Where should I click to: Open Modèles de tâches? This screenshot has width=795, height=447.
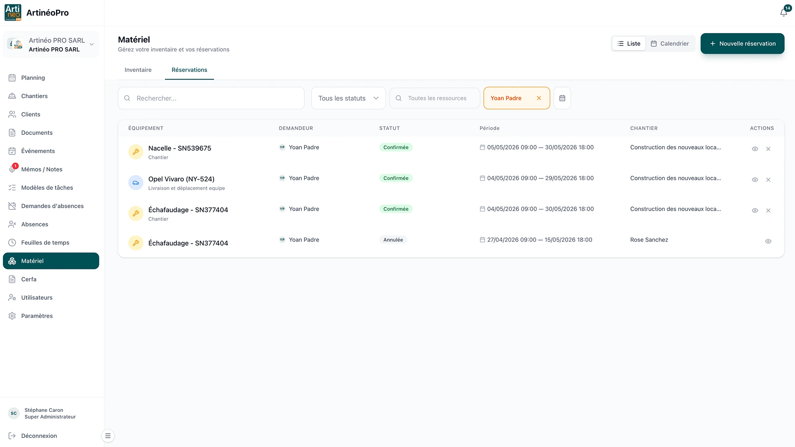coord(51,187)
